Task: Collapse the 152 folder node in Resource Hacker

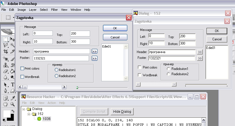Action: 29,114
